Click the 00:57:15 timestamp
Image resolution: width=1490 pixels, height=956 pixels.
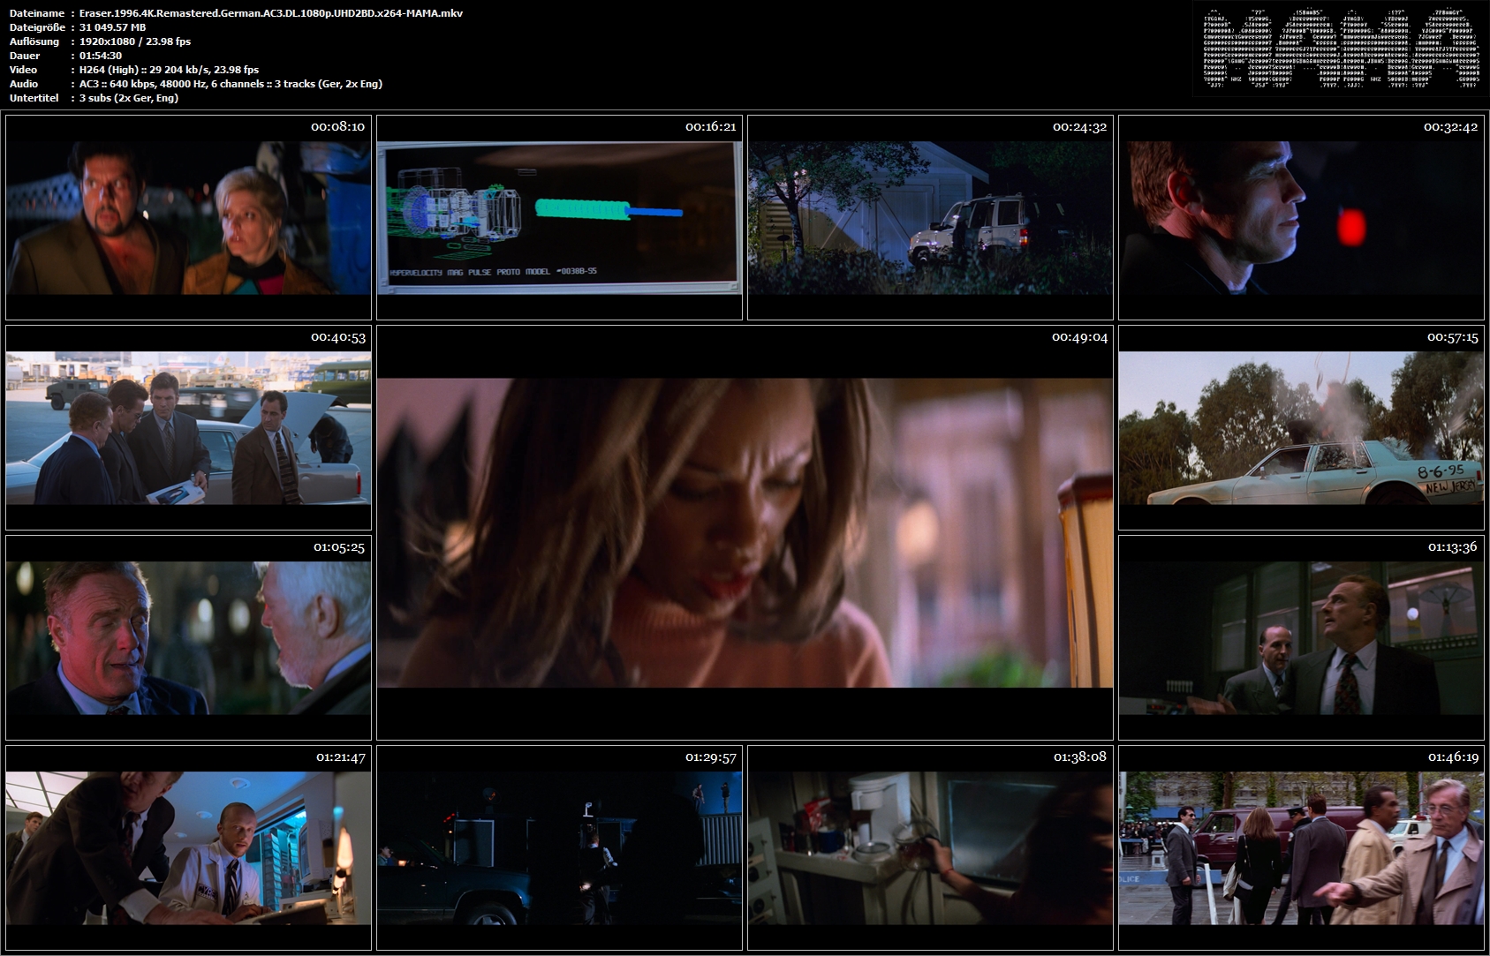coord(1452,337)
